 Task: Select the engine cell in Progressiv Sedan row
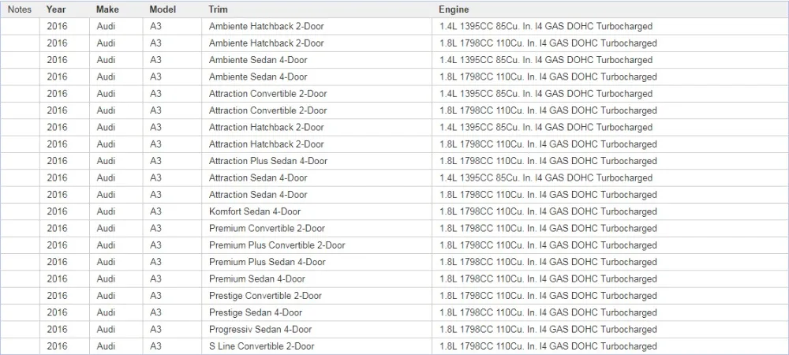coord(610,329)
